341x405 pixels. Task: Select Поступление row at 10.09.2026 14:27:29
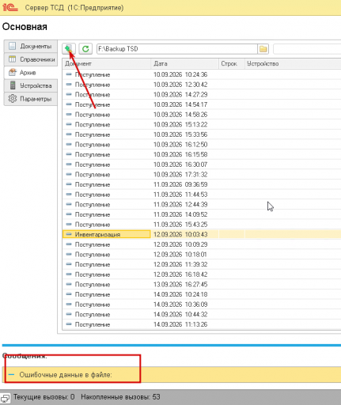coord(202,95)
